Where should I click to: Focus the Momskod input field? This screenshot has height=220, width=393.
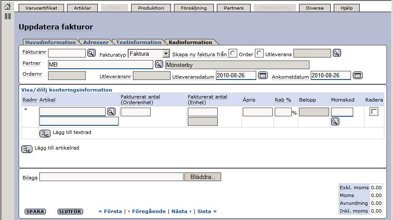[342, 112]
